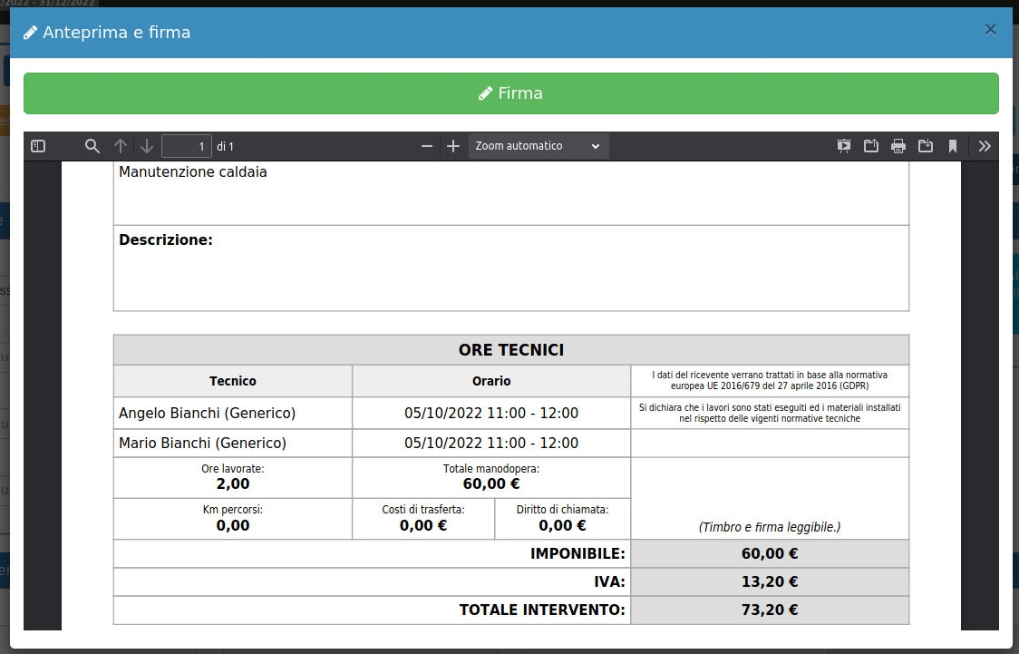
Task: Print the document preview
Action: pyautogui.click(x=898, y=146)
